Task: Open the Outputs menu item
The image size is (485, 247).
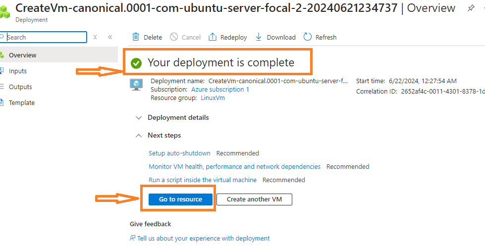Action: point(20,87)
